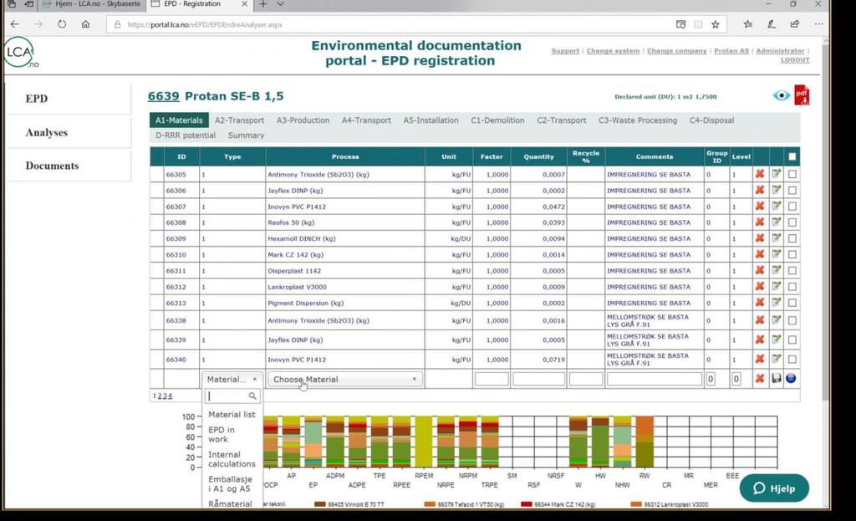Delete row 66307 Inovyn PVC P1412

pos(759,207)
